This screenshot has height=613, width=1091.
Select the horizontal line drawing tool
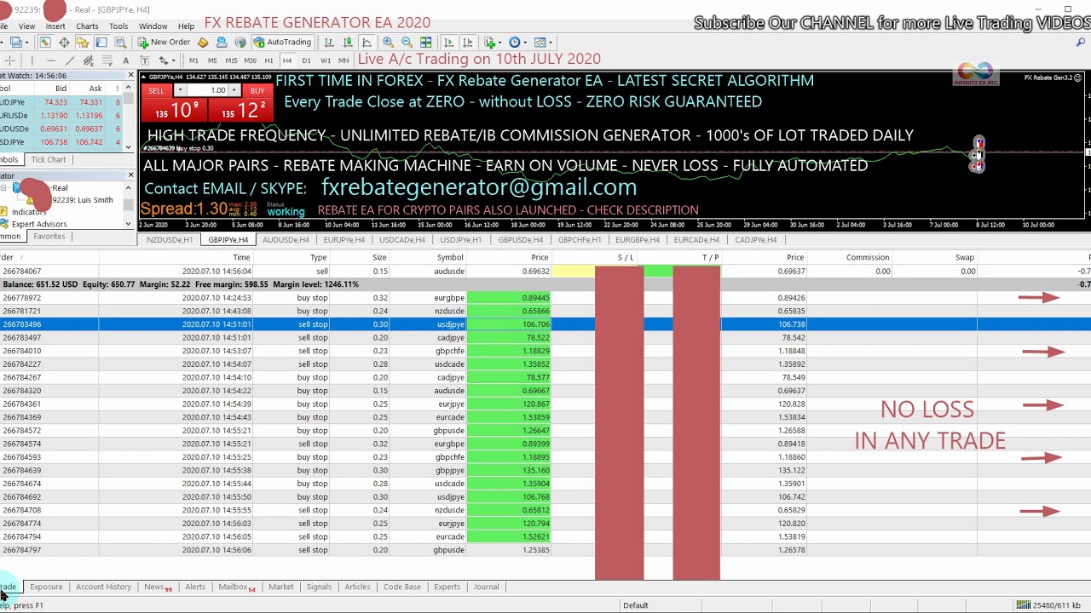pos(51,60)
